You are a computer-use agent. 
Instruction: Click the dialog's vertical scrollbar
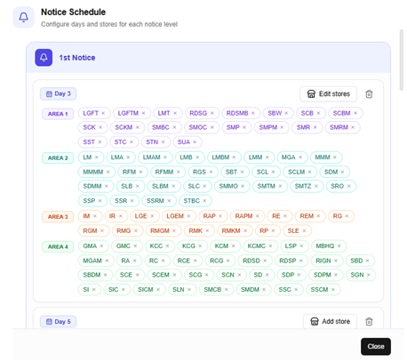pos(402,60)
